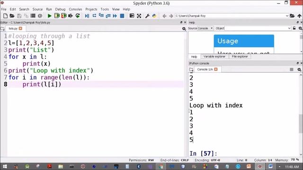Click line 8 print(l[i]) in editor
Screen dimensions: 303x170
(42, 84)
